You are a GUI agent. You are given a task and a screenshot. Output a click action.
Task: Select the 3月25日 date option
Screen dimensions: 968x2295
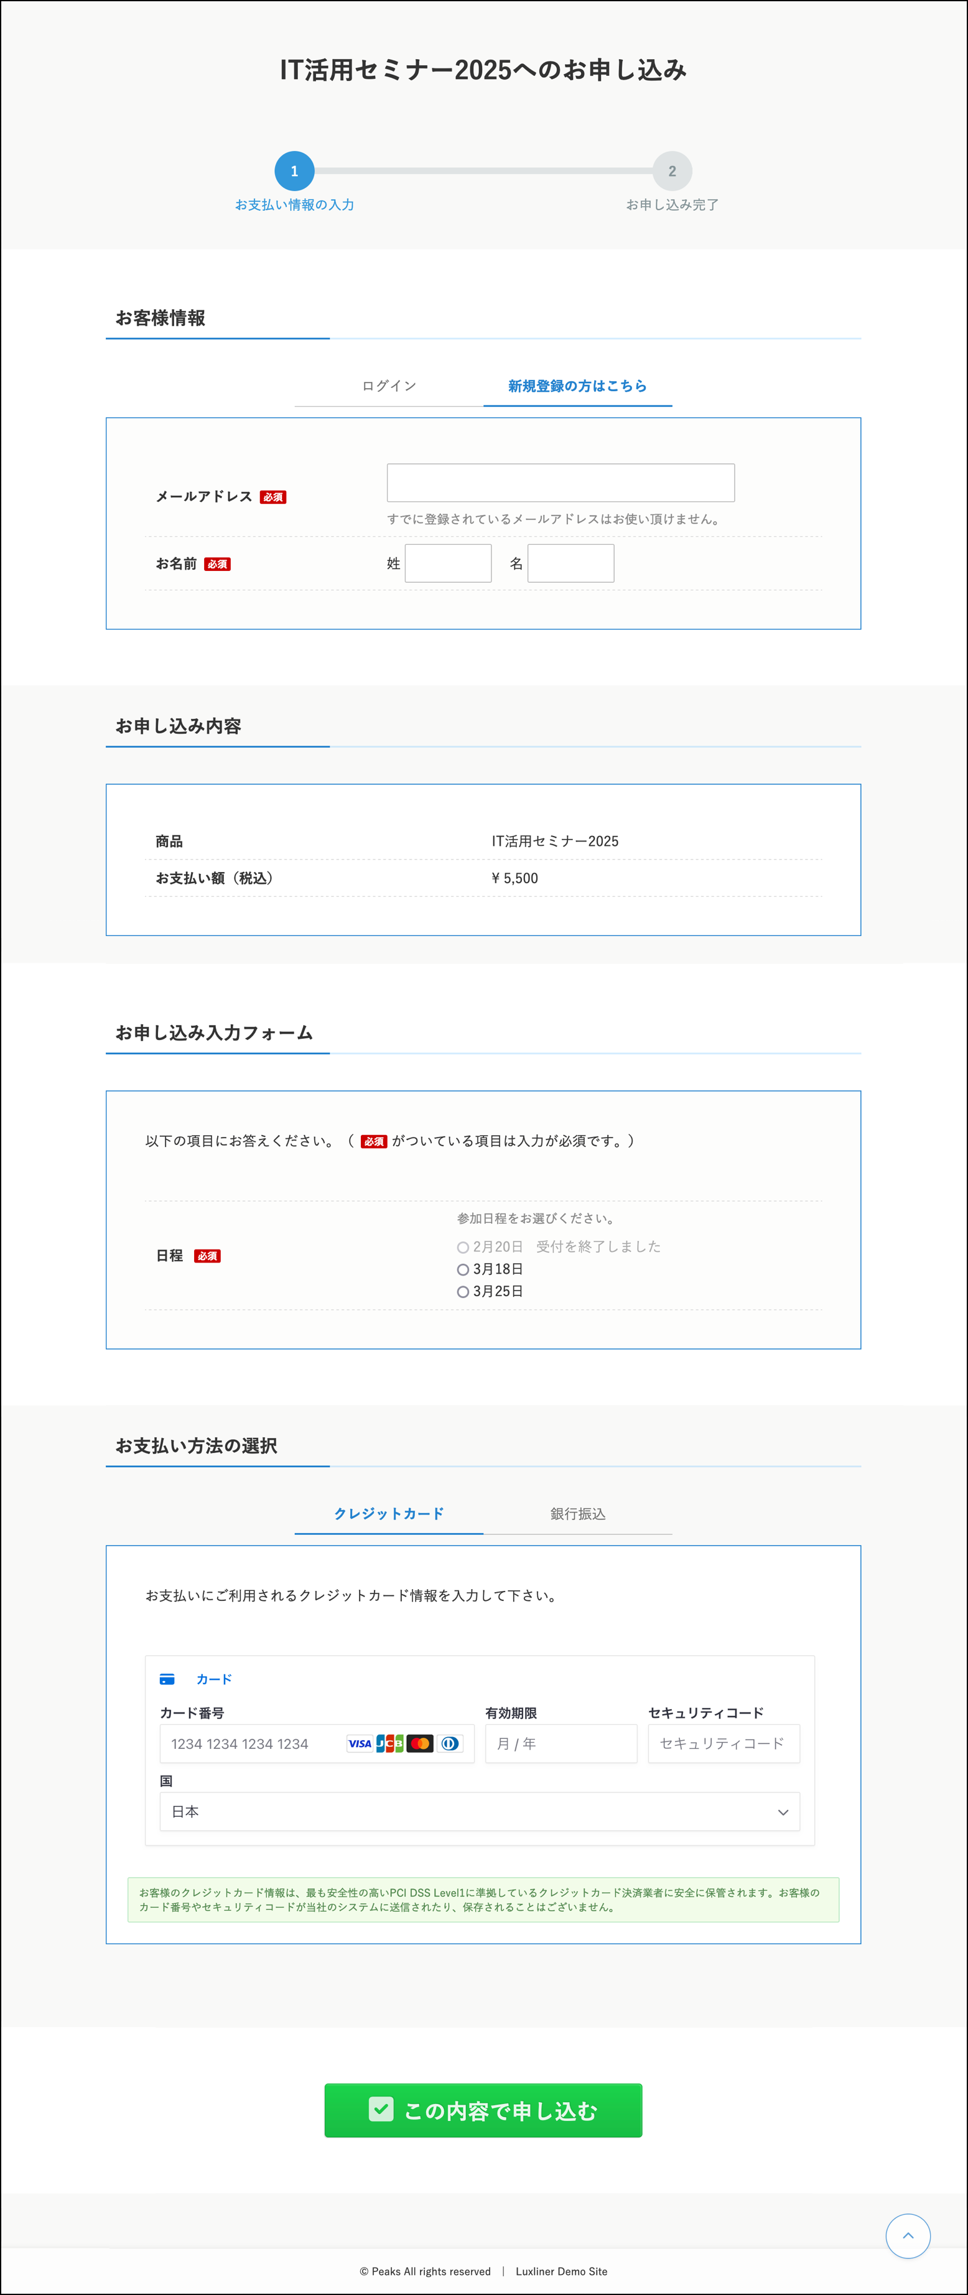(463, 1292)
